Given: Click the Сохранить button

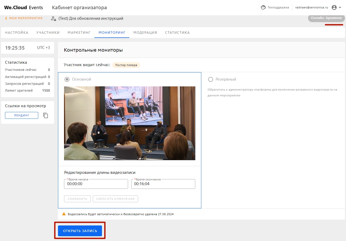Looking at the screenshot, I should (x=77, y=199).
